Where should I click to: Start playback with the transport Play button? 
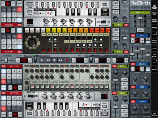42,60
